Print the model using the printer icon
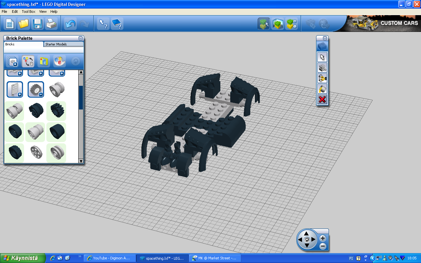This screenshot has height=263, width=421. [x=51, y=24]
